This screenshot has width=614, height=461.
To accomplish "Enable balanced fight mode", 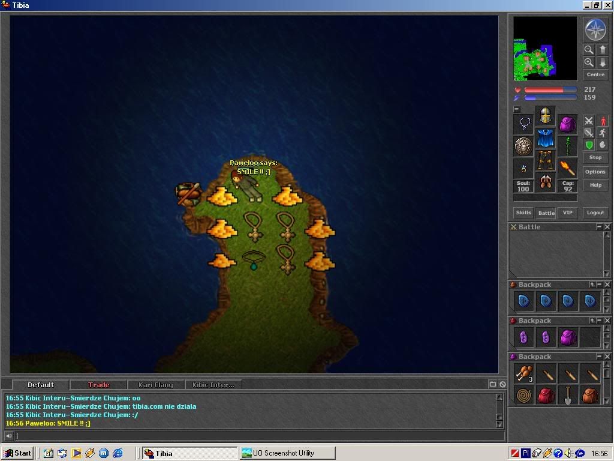I will [589, 133].
